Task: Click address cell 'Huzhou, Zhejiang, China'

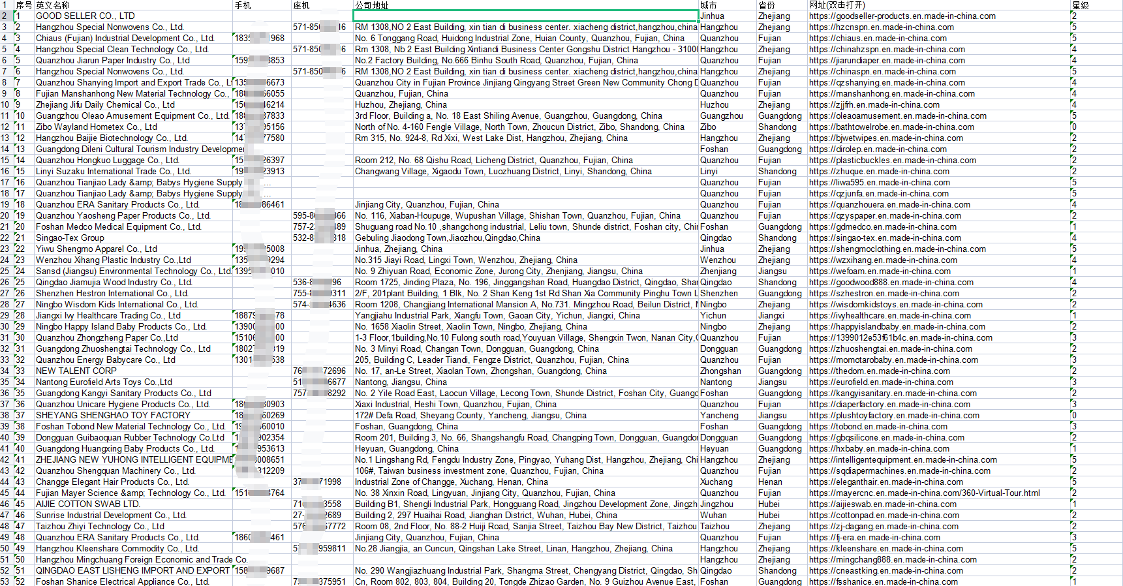Action: point(525,104)
